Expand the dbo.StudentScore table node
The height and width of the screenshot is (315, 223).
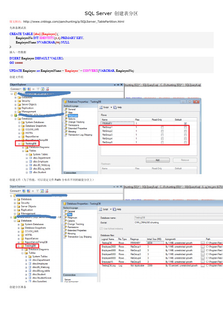pyautogui.click(x=26, y=278)
